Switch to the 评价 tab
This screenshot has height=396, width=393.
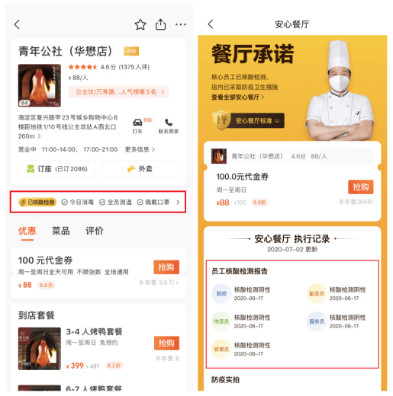click(95, 231)
